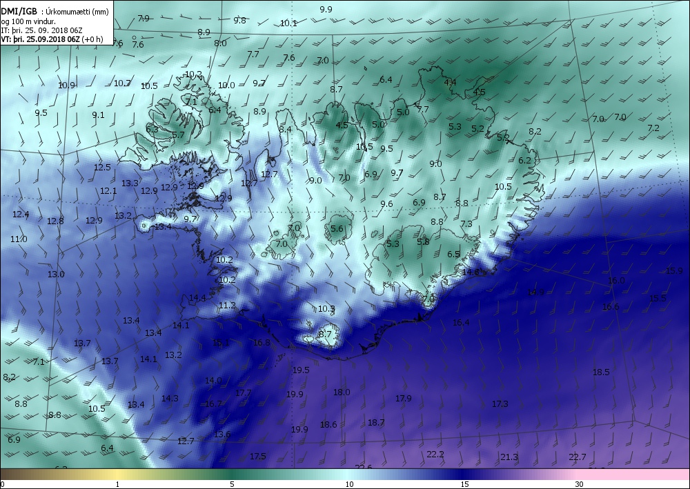
Task: Click the 18.0 value south of Iceland
Action: pos(342,392)
